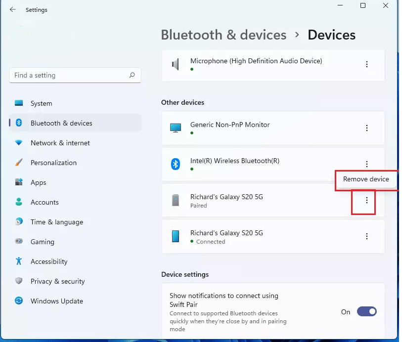This screenshot has height=342, width=402.
Task: Click the Privacy shield icon
Action: [x=19, y=281]
